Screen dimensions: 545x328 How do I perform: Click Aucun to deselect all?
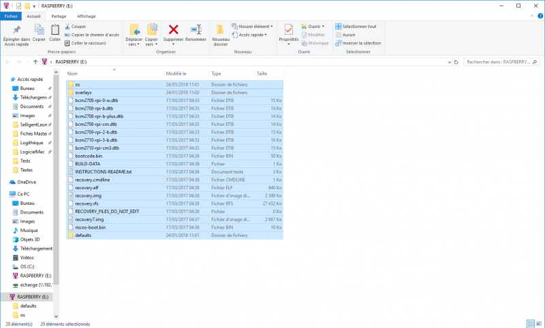(345, 35)
